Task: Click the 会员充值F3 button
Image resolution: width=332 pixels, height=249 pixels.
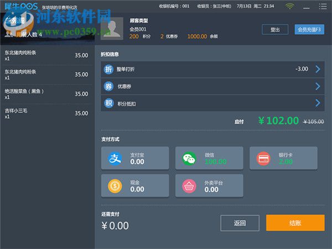Action: pos(309,29)
